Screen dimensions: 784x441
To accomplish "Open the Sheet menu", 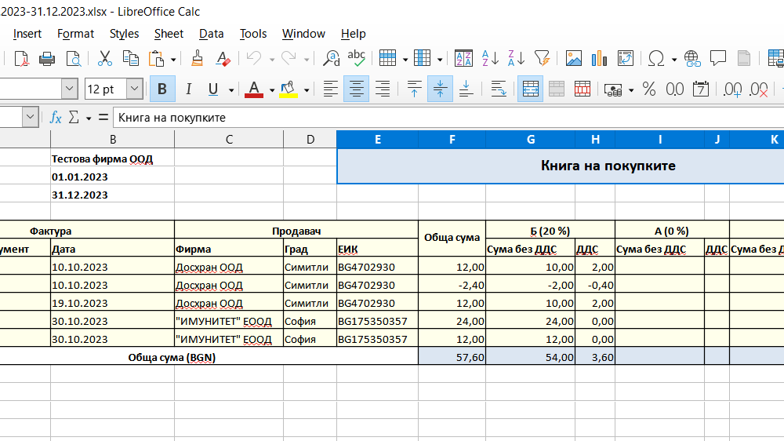I will click(169, 34).
